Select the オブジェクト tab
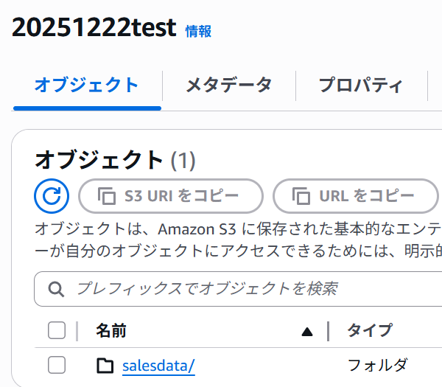The width and height of the screenshot is (442, 387). [87, 86]
